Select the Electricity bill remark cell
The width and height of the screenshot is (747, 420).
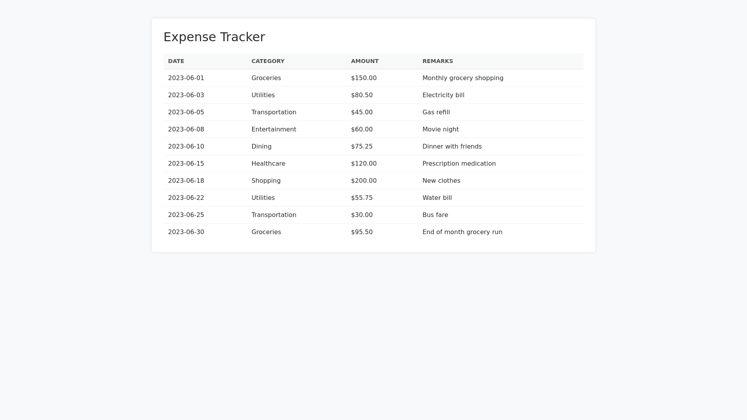click(x=443, y=95)
